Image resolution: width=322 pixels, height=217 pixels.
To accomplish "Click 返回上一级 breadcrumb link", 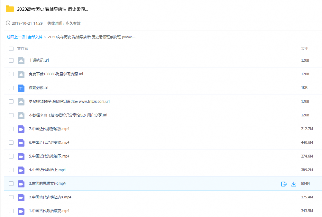I will (16, 37).
